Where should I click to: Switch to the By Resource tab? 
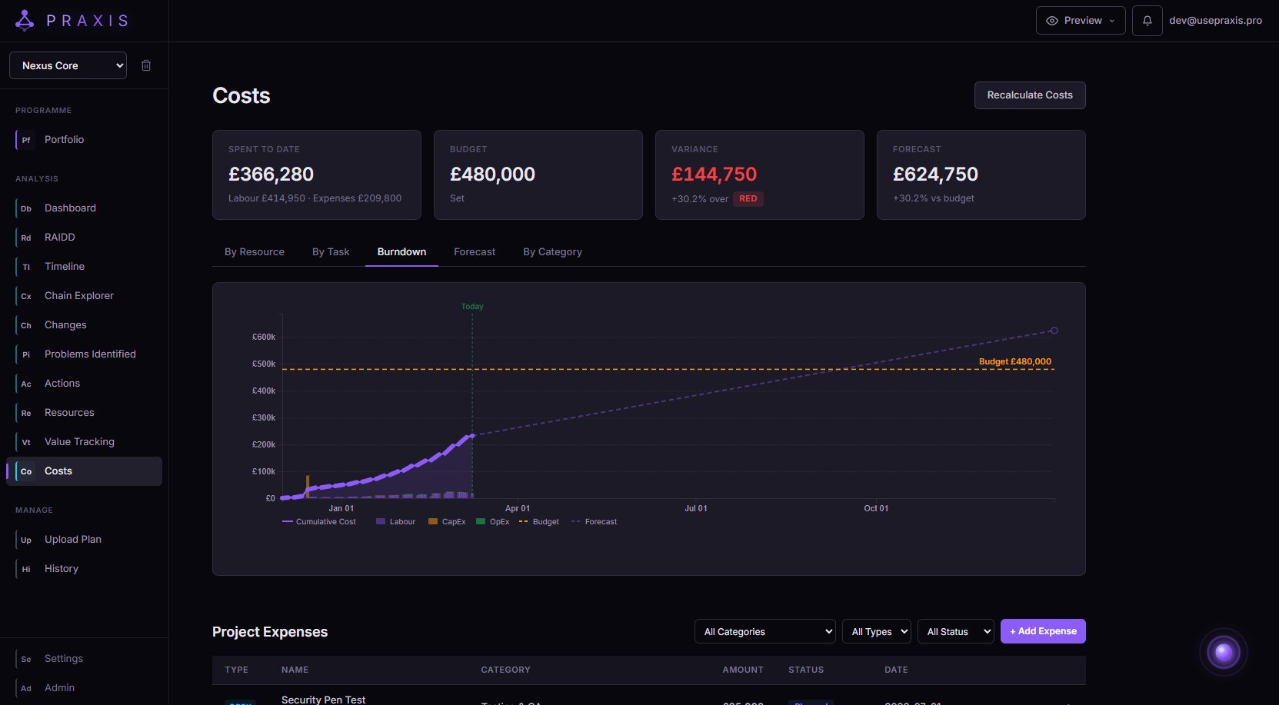[x=255, y=252]
